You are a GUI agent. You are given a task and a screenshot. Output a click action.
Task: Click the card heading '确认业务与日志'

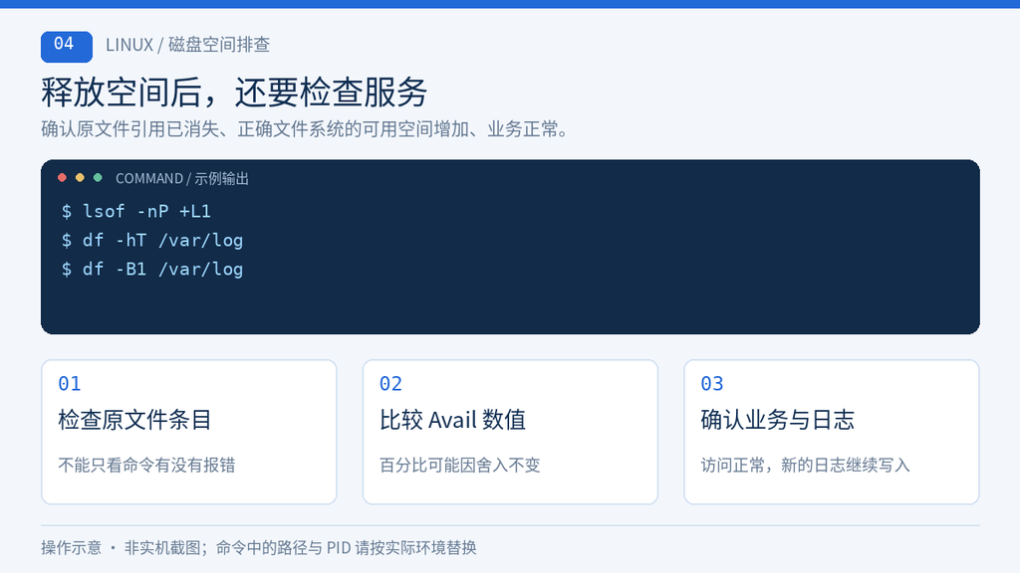click(x=777, y=420)
